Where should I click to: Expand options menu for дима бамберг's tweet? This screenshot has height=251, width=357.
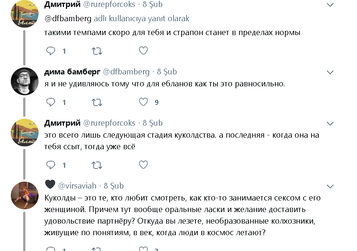330,72
